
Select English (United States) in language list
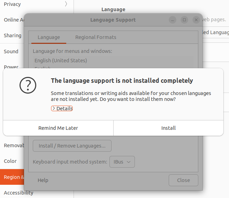(x=113, y=61)
